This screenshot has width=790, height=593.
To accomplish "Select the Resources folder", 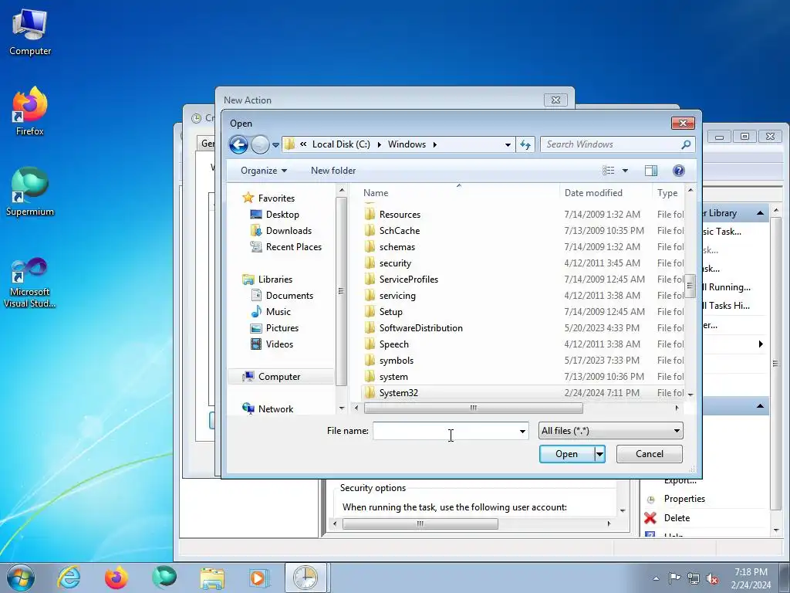I will pos(400,215).
